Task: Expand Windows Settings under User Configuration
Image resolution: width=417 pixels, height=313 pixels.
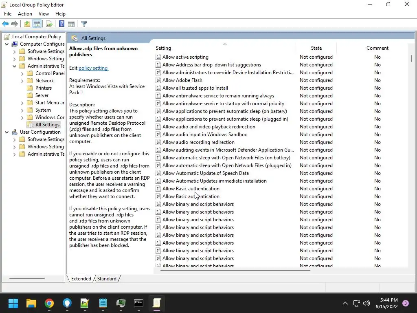Action: pos(14,147)
